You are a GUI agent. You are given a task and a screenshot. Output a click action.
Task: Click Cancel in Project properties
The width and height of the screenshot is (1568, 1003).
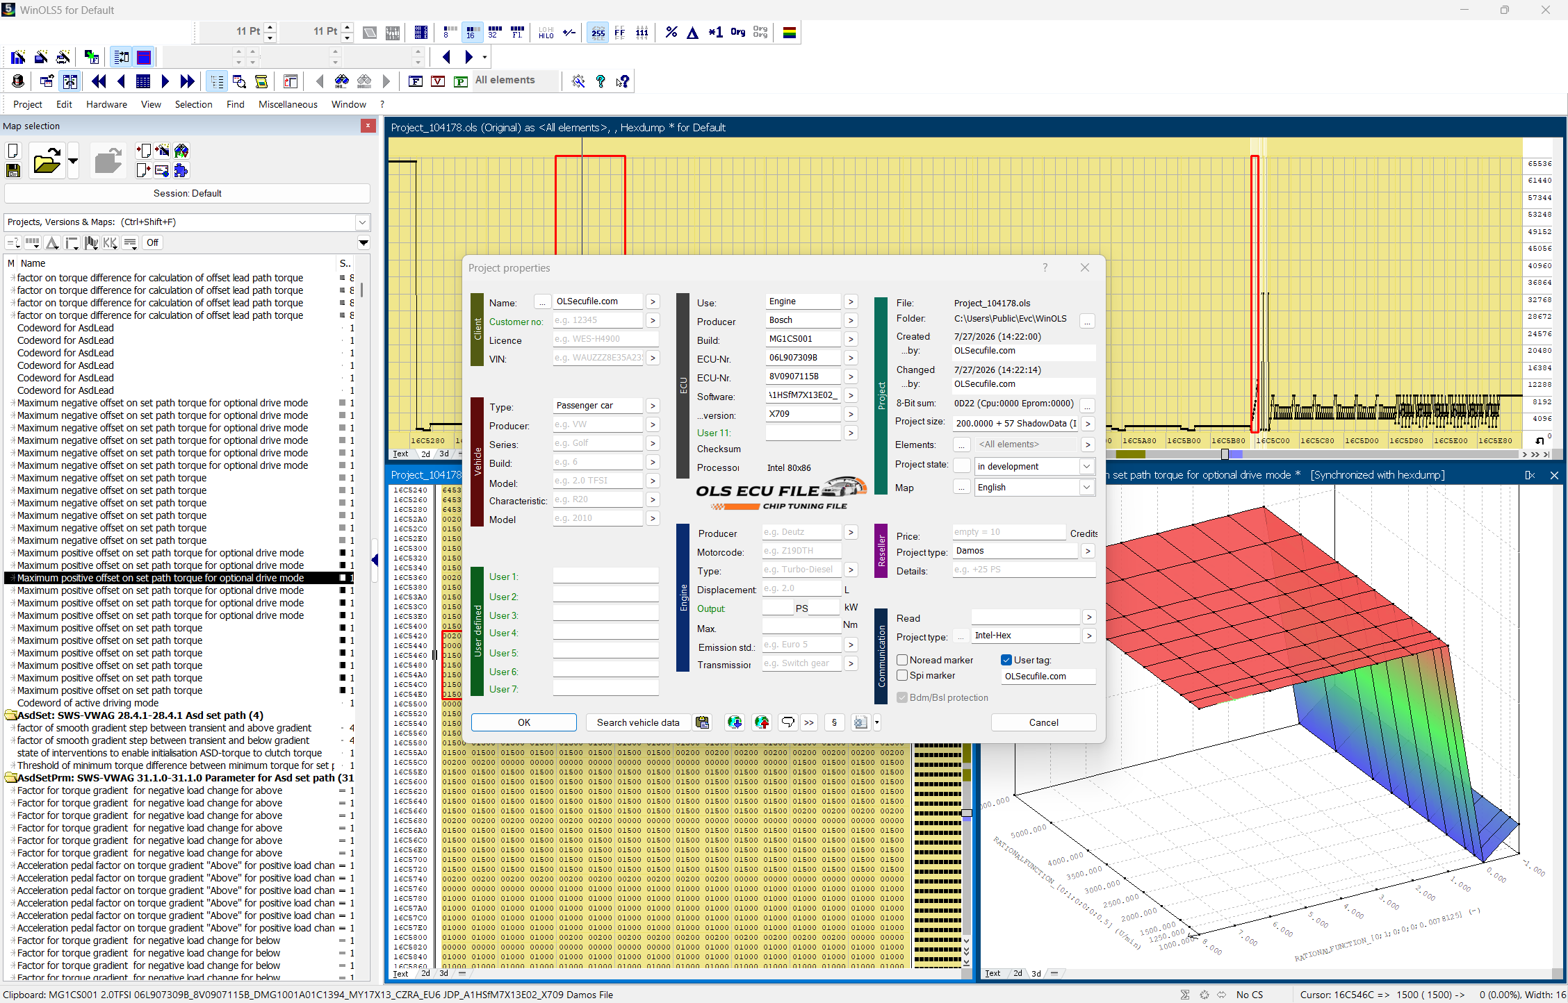coord(1043,722)
